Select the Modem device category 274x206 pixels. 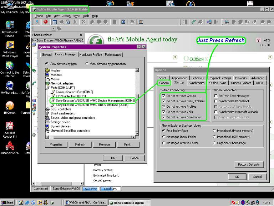coord(56,70)
